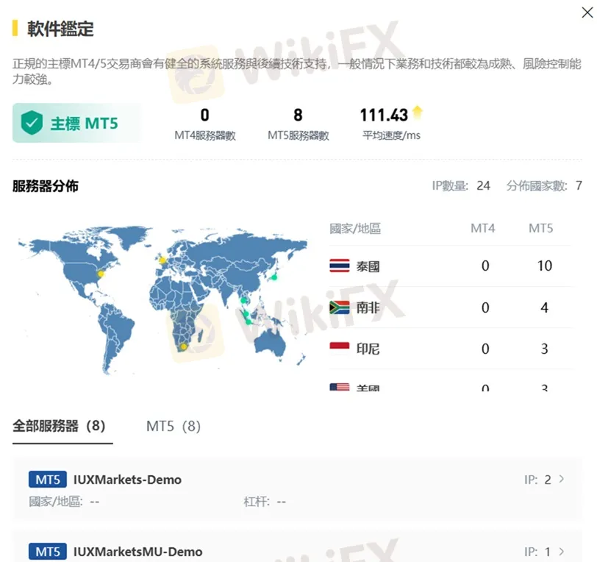Click the 分佈國家數 value showing 7

(579, 186)
